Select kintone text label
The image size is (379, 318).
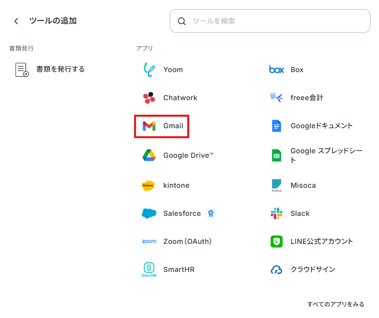[x=176, y=185]
